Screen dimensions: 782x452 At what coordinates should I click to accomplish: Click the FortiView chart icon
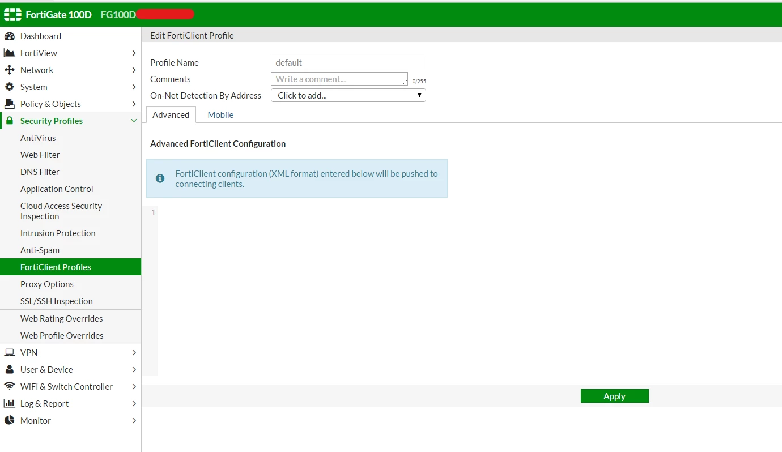(x=9, y=53)
